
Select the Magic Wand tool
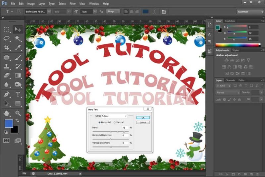[18, 38]
